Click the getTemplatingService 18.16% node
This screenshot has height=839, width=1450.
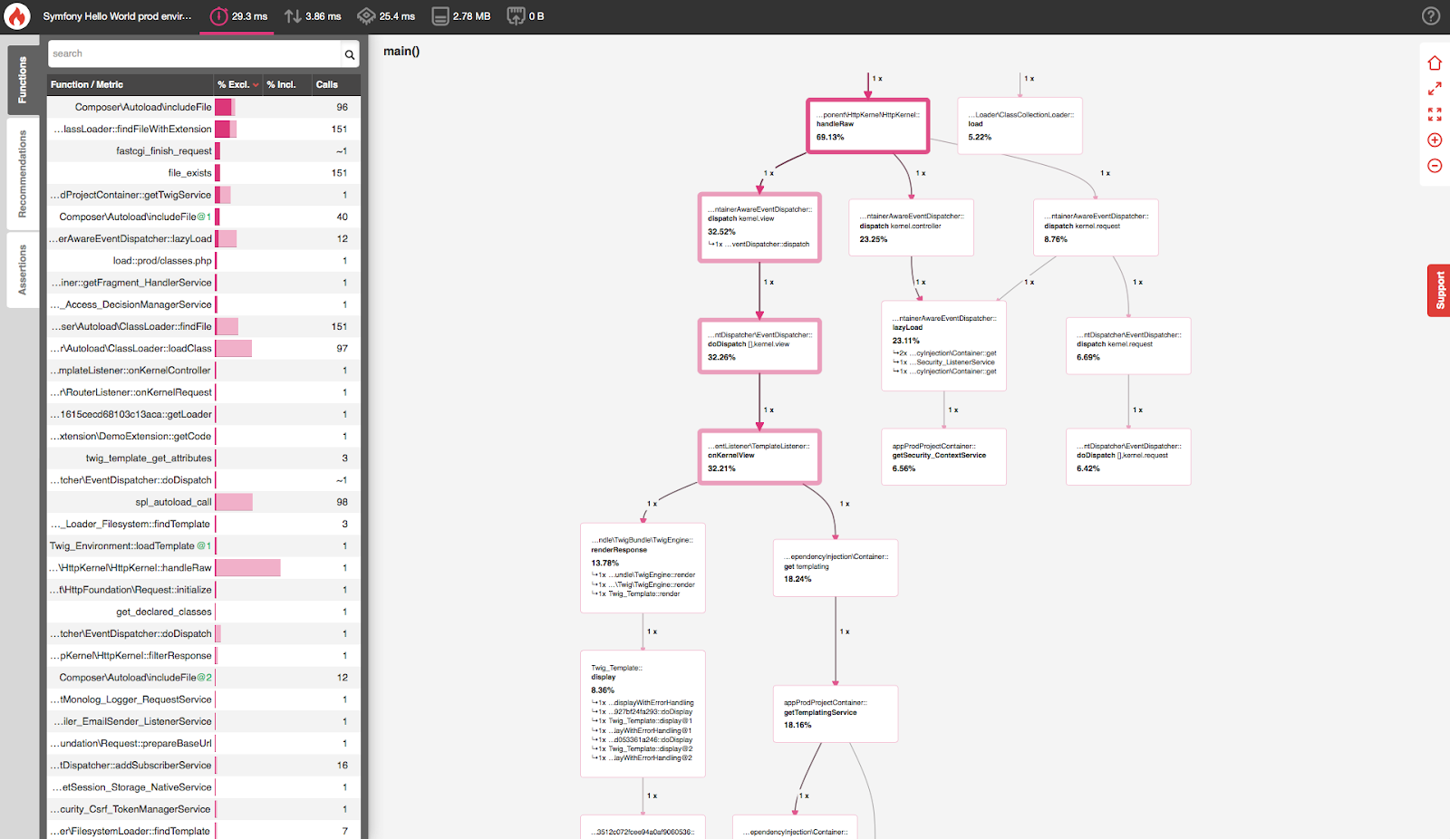click(836, 714)
